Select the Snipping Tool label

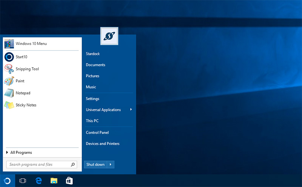point(27,69)
